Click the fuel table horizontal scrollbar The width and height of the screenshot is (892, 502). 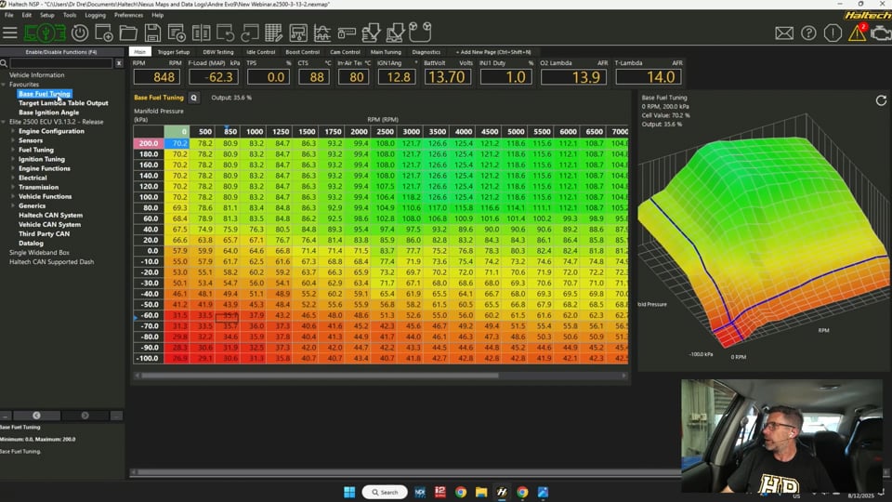coord(320,376)
